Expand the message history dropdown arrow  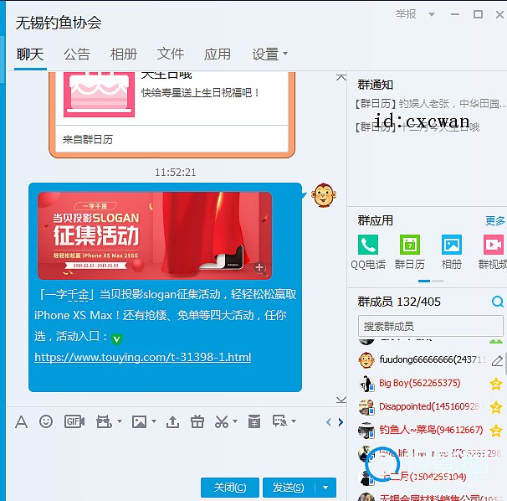(294, 421)
